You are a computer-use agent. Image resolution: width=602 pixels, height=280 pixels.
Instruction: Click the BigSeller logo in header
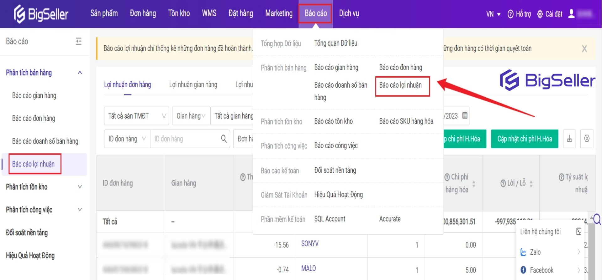click(41, 14)
